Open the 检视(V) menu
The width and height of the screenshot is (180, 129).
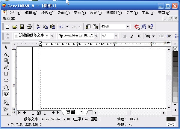coord(47,13)
